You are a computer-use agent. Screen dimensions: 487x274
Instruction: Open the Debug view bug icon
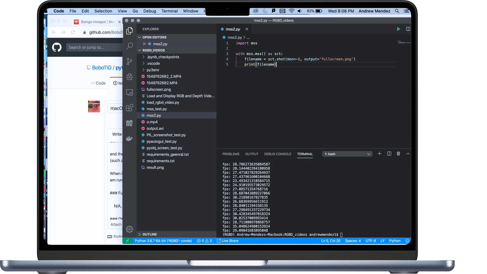click(x=130, y=77)
